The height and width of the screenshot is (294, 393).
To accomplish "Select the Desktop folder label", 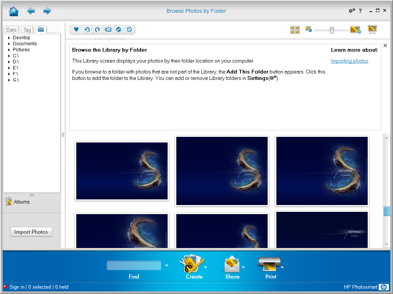I will pyautogui.click(x=21, y=38).
